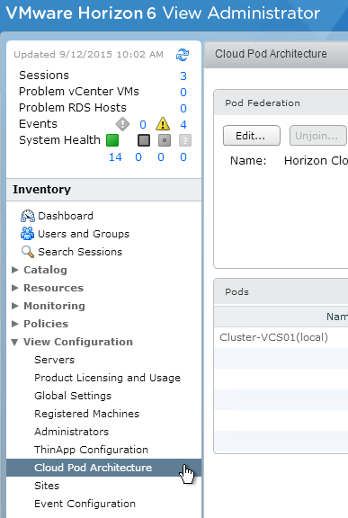Select the Cluster-VCS01(local) pod row

tap(281, 337)
